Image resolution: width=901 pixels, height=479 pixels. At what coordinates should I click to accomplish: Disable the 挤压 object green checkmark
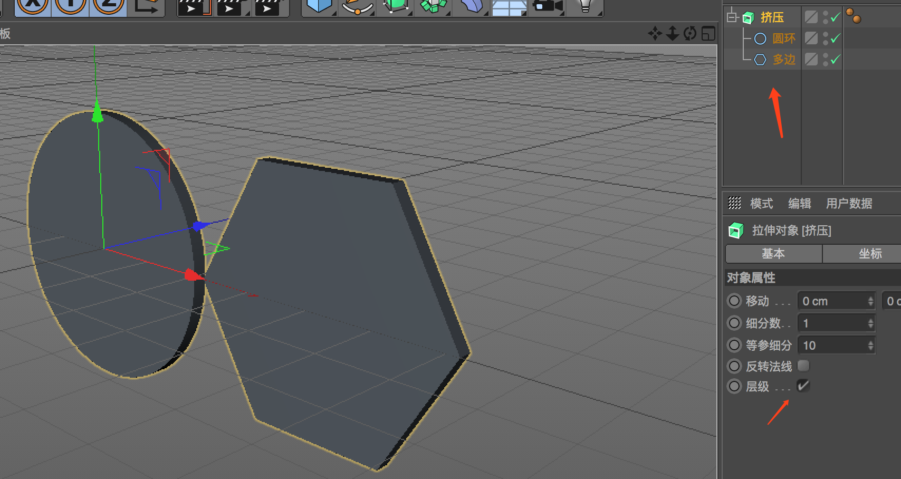tap(835, 17)
